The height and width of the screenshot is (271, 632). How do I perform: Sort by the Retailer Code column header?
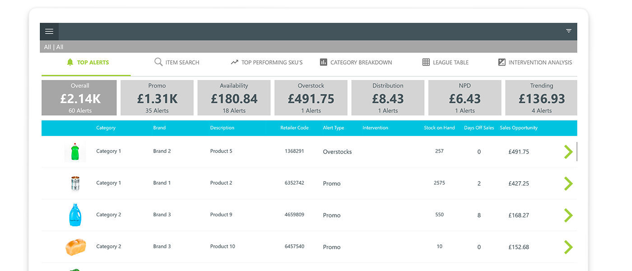coord(294,128)
